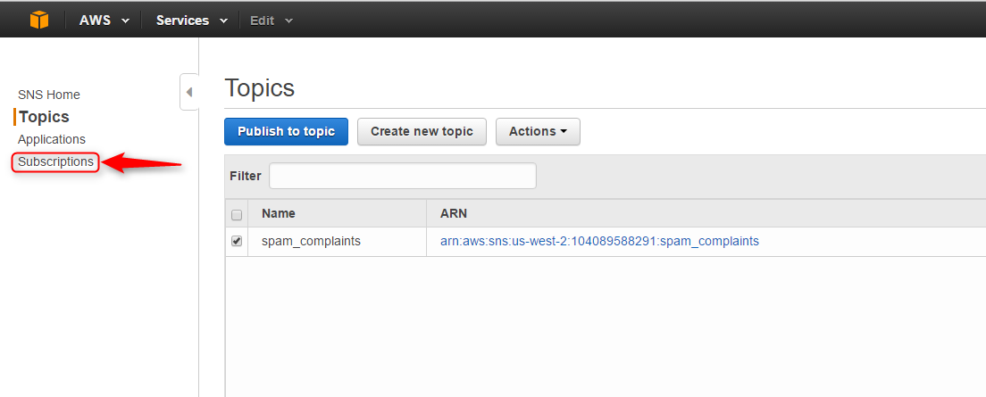Open the spam_complaints ARN link
Viewport: 986px width, 397px height.
599,241
